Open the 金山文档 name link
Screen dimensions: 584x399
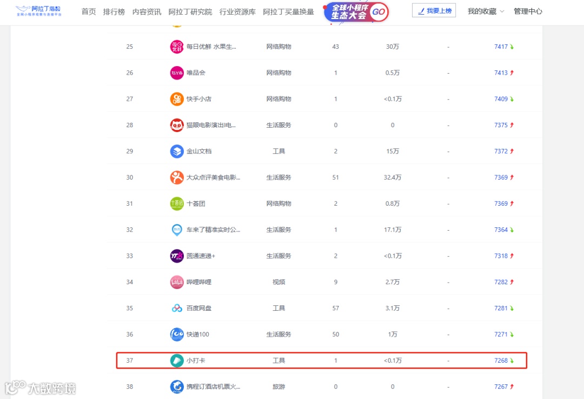pos(199,152)
